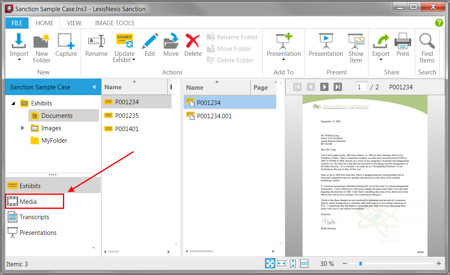Click the Export icon in the Share group
This screenshot has height=275, width=450.
pyautogui.click(x=381, y=41)
